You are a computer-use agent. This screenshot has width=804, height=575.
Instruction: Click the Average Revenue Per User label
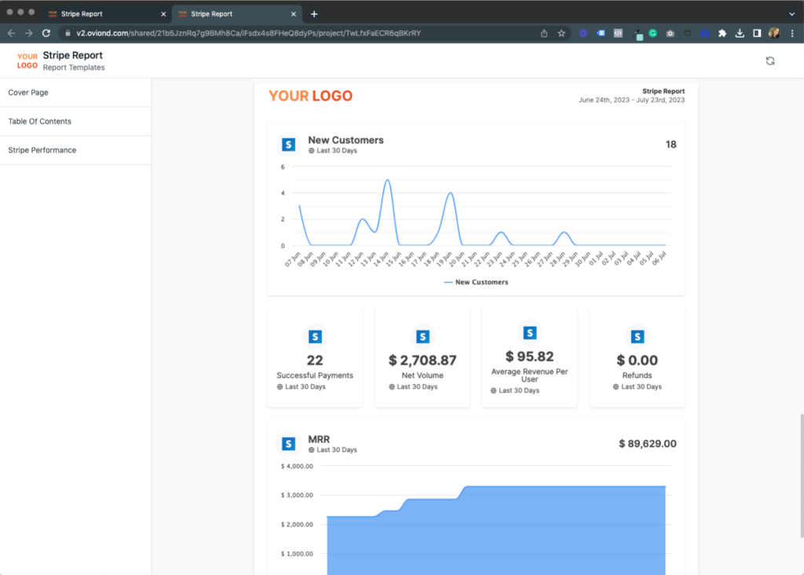coord(530,375)
